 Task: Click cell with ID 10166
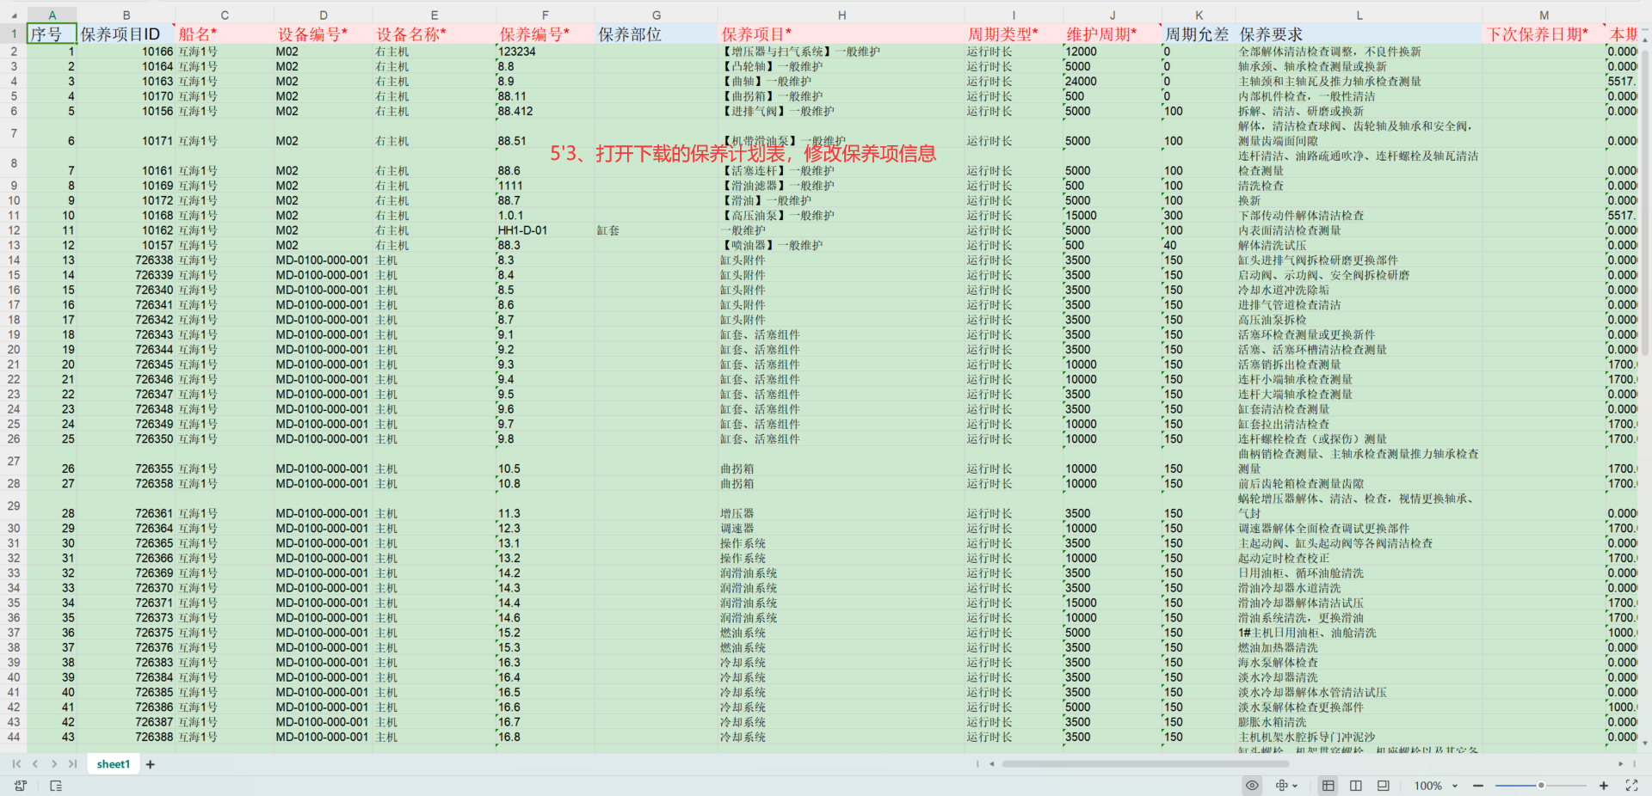(x=126, y=52)
